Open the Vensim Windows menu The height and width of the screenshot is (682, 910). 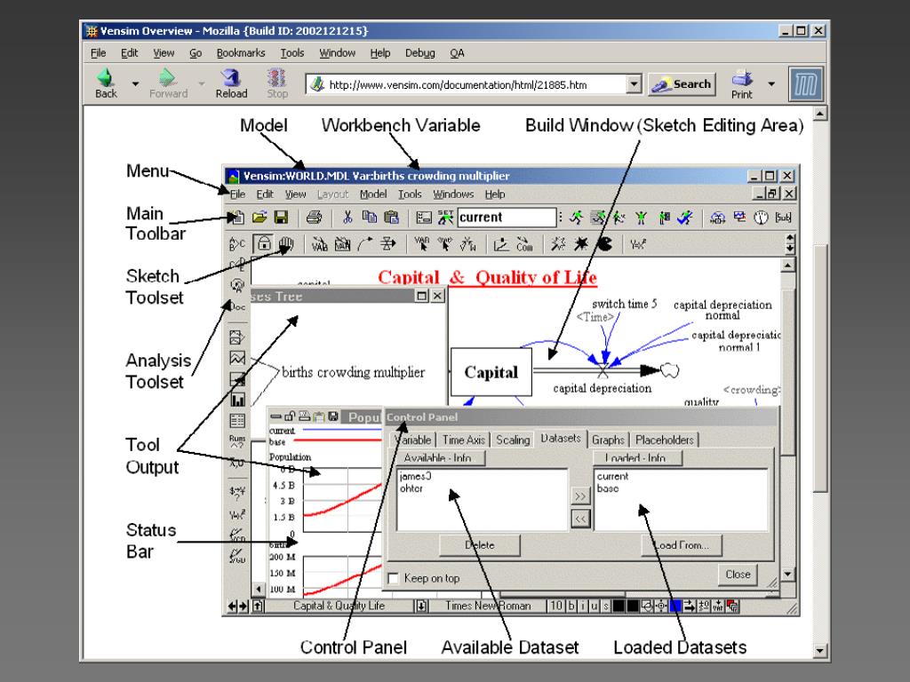coord(453,194)
